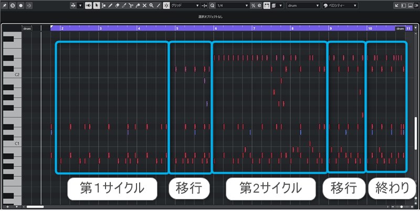Click the event colors palette icon
Screen dimensions: 420x211
pos(325,6)
